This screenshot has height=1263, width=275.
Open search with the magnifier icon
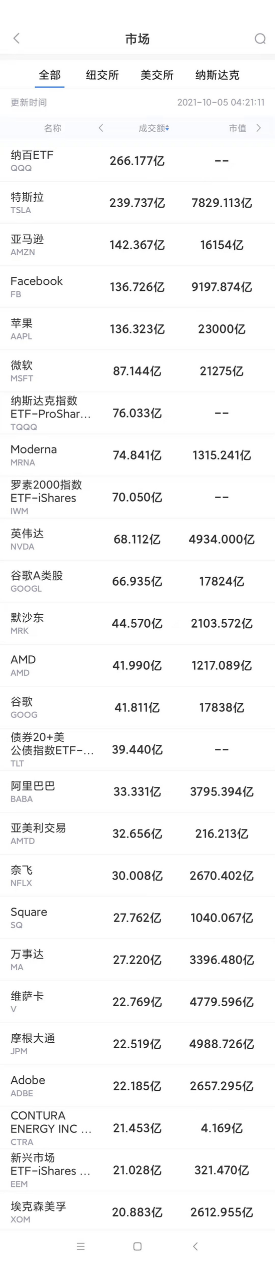260,39
